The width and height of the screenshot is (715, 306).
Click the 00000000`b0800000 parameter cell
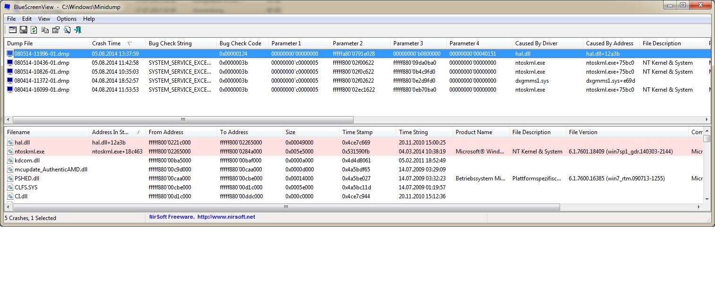tap(417, 54)
